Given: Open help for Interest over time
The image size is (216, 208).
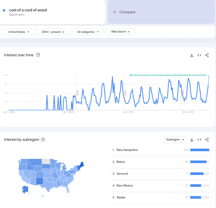Looking at the screenshot, I should tap(38, 55).
